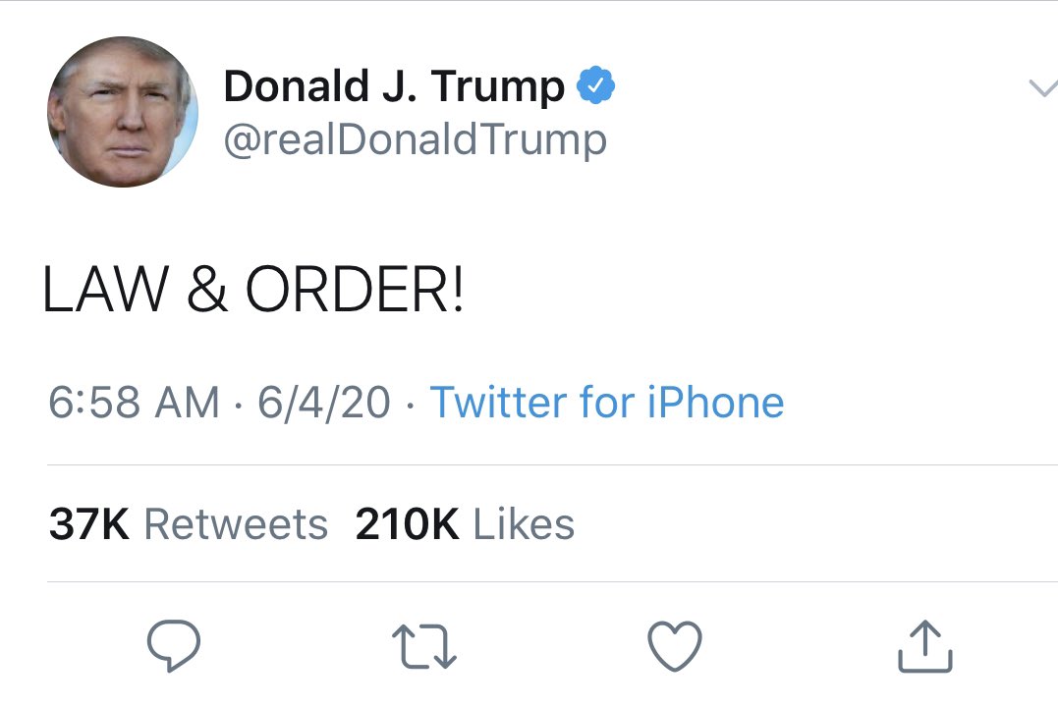Reply to the LAW & ORDER tweet

point(174,646)
